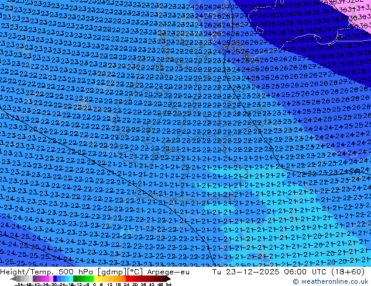The image size is (371, 286).
Task: Click the dark maroon right arrow tip of legend
Action: [x=169, y=279]
